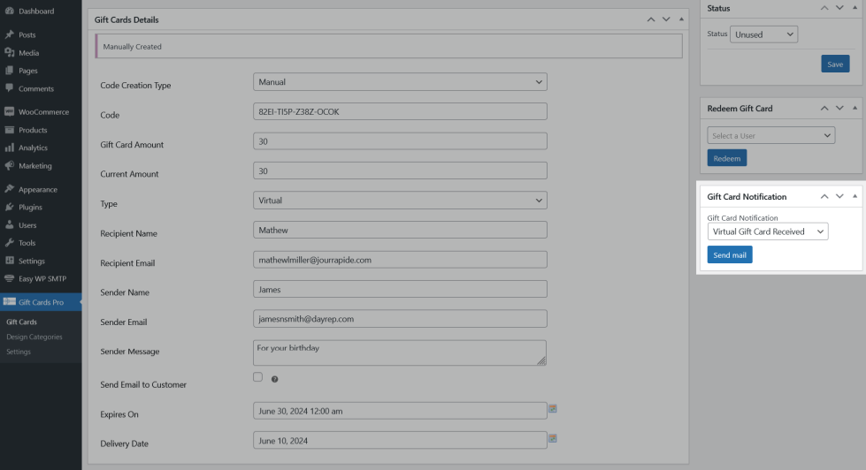Viewport: 866px width, 470px height.
Task: Click the Redeem button
Action: click(726, 158)
